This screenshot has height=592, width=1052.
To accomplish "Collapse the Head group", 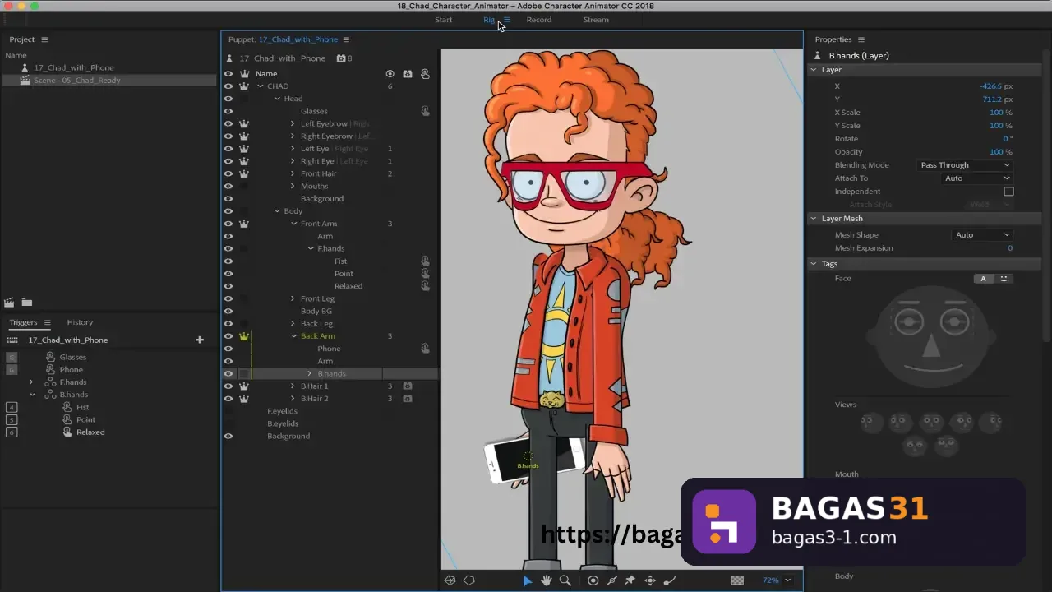I will (277, 99).
